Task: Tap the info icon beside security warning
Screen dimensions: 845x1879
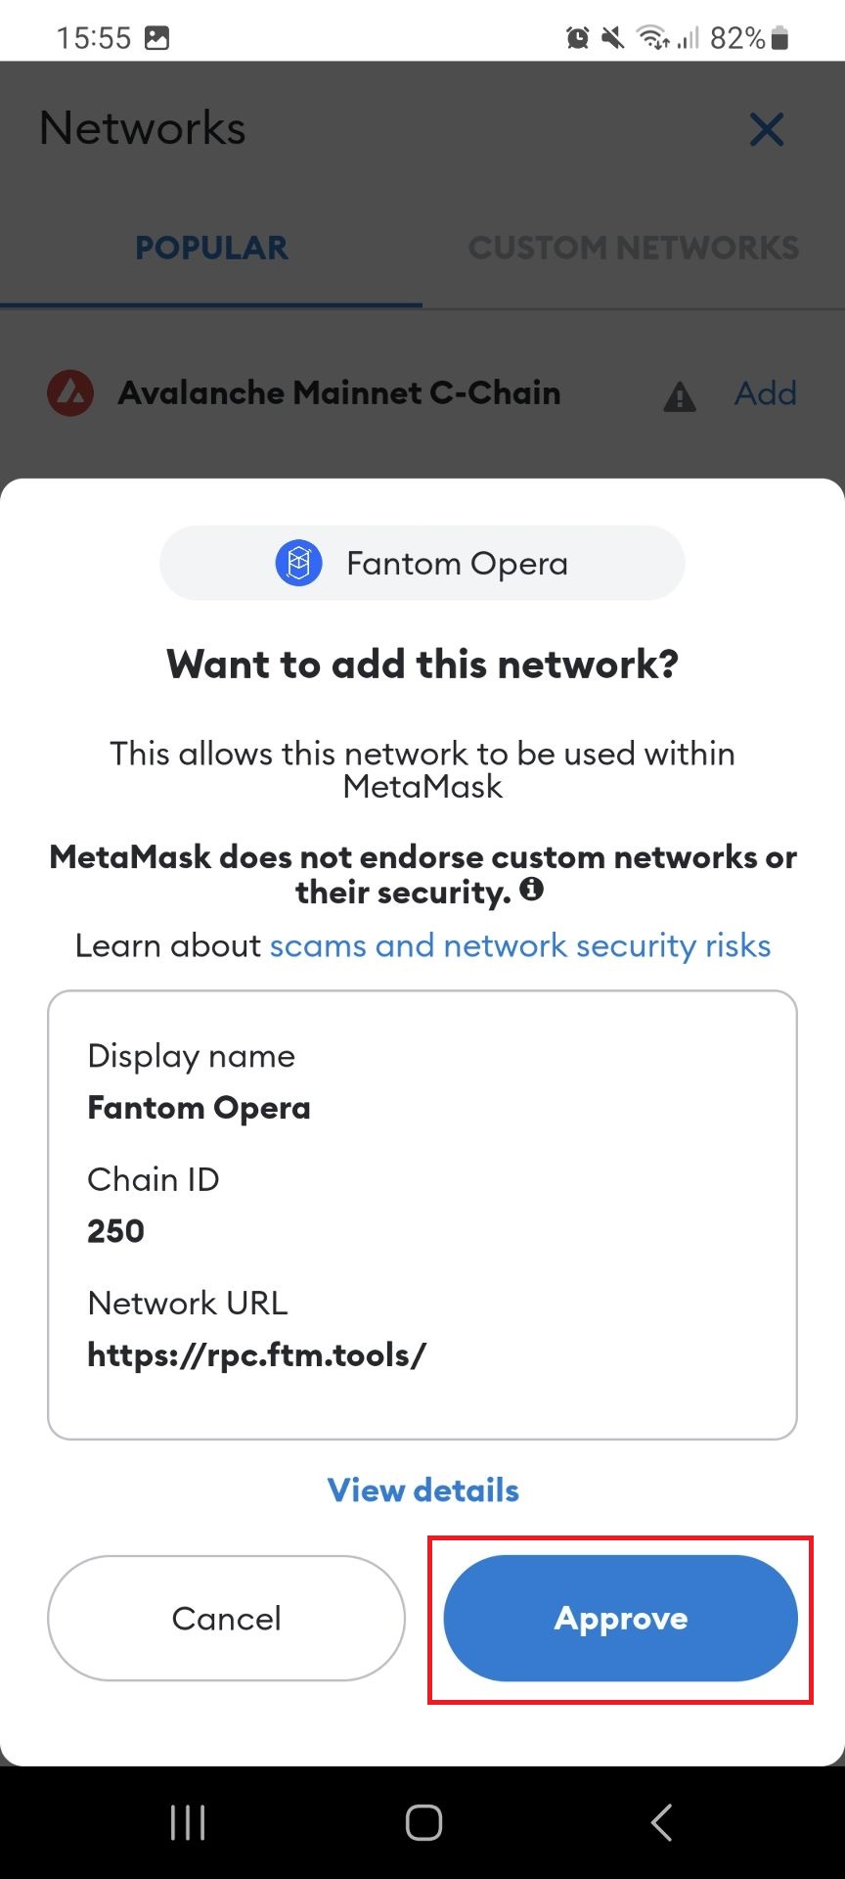Action: [x=531, y=890]
